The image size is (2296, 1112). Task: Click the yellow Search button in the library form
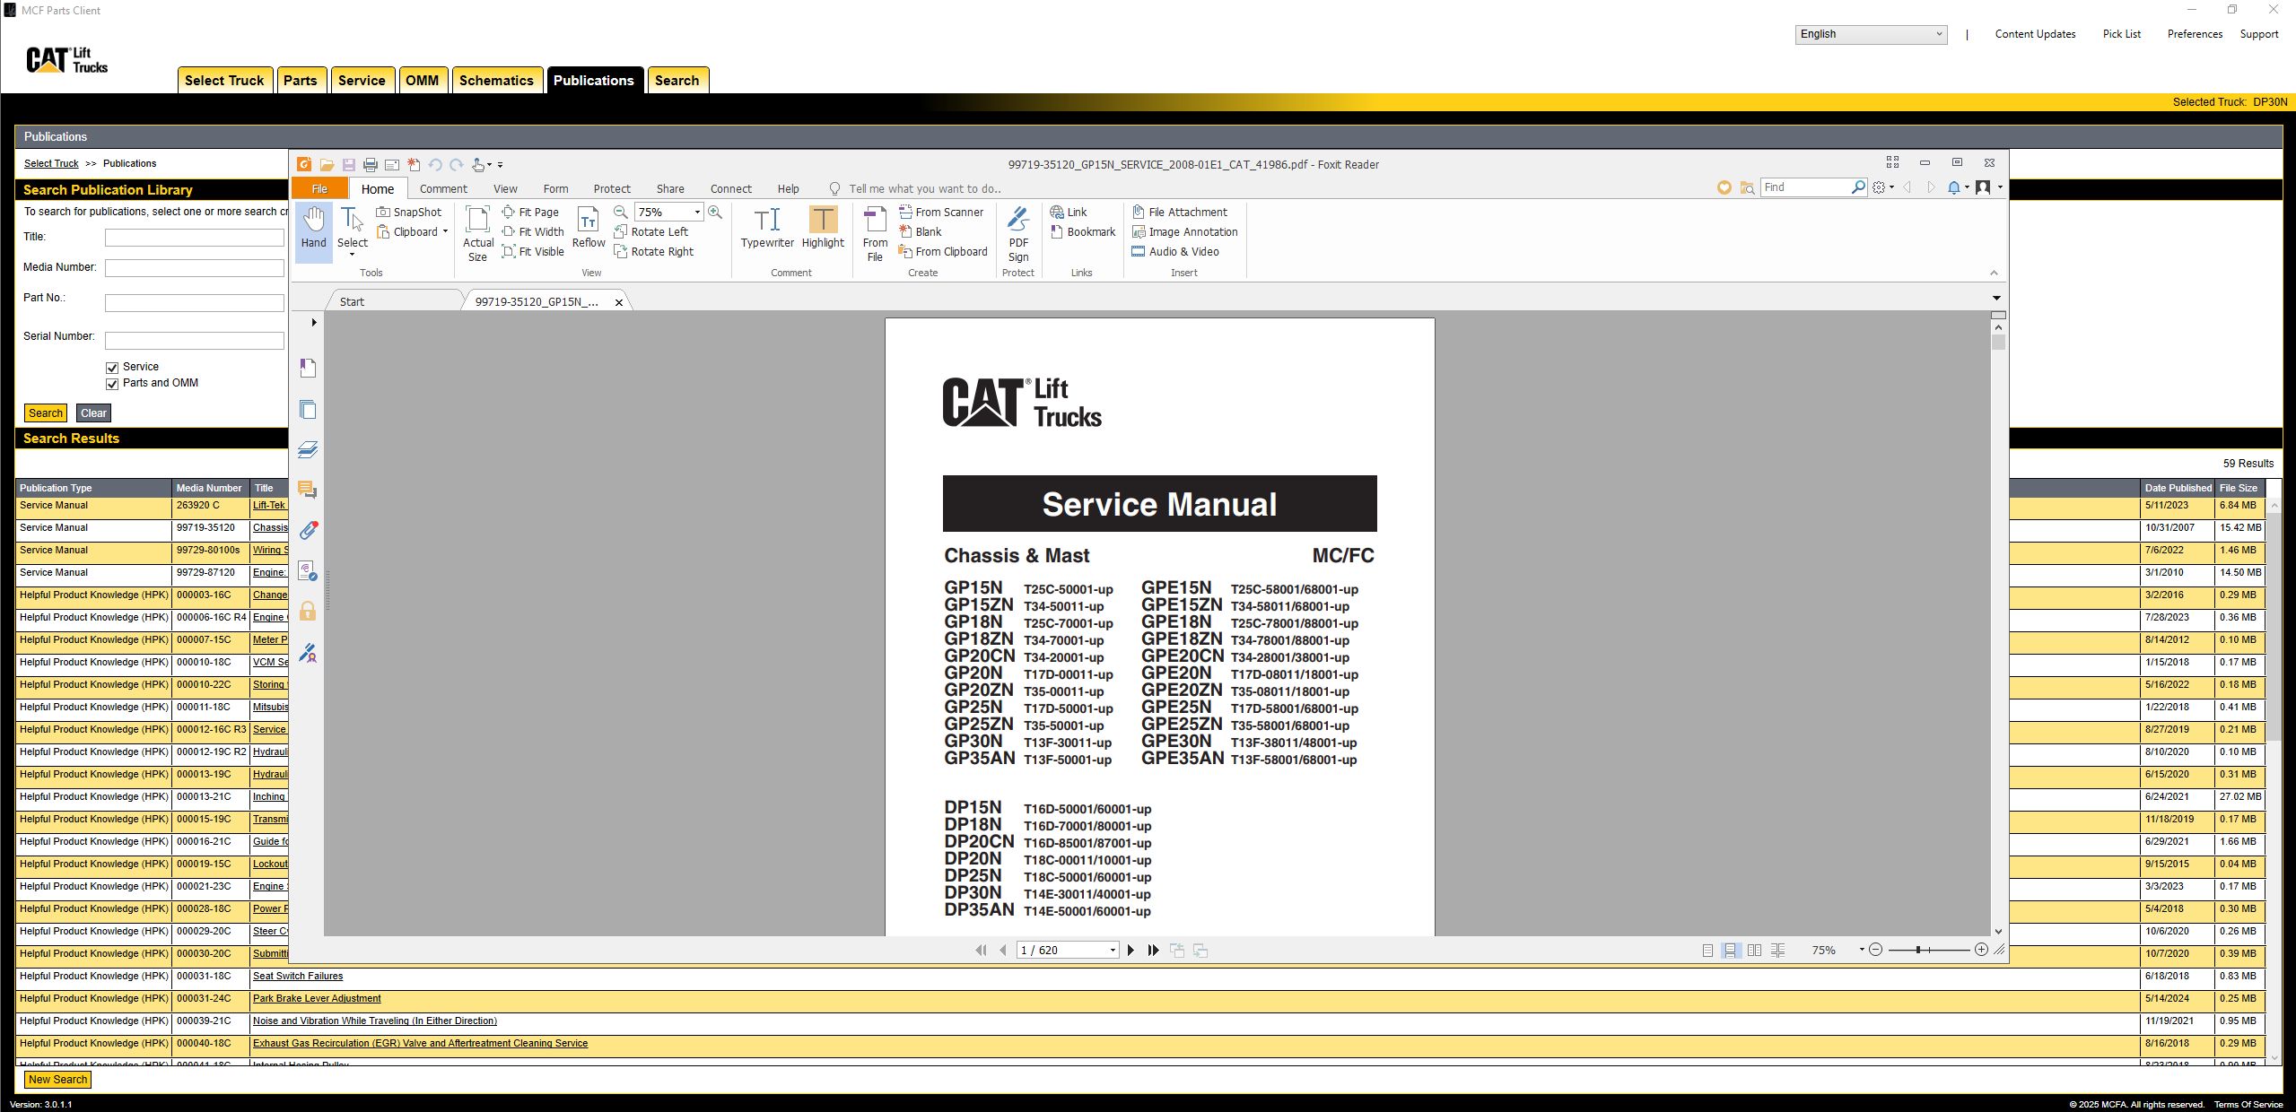(46, 413)
